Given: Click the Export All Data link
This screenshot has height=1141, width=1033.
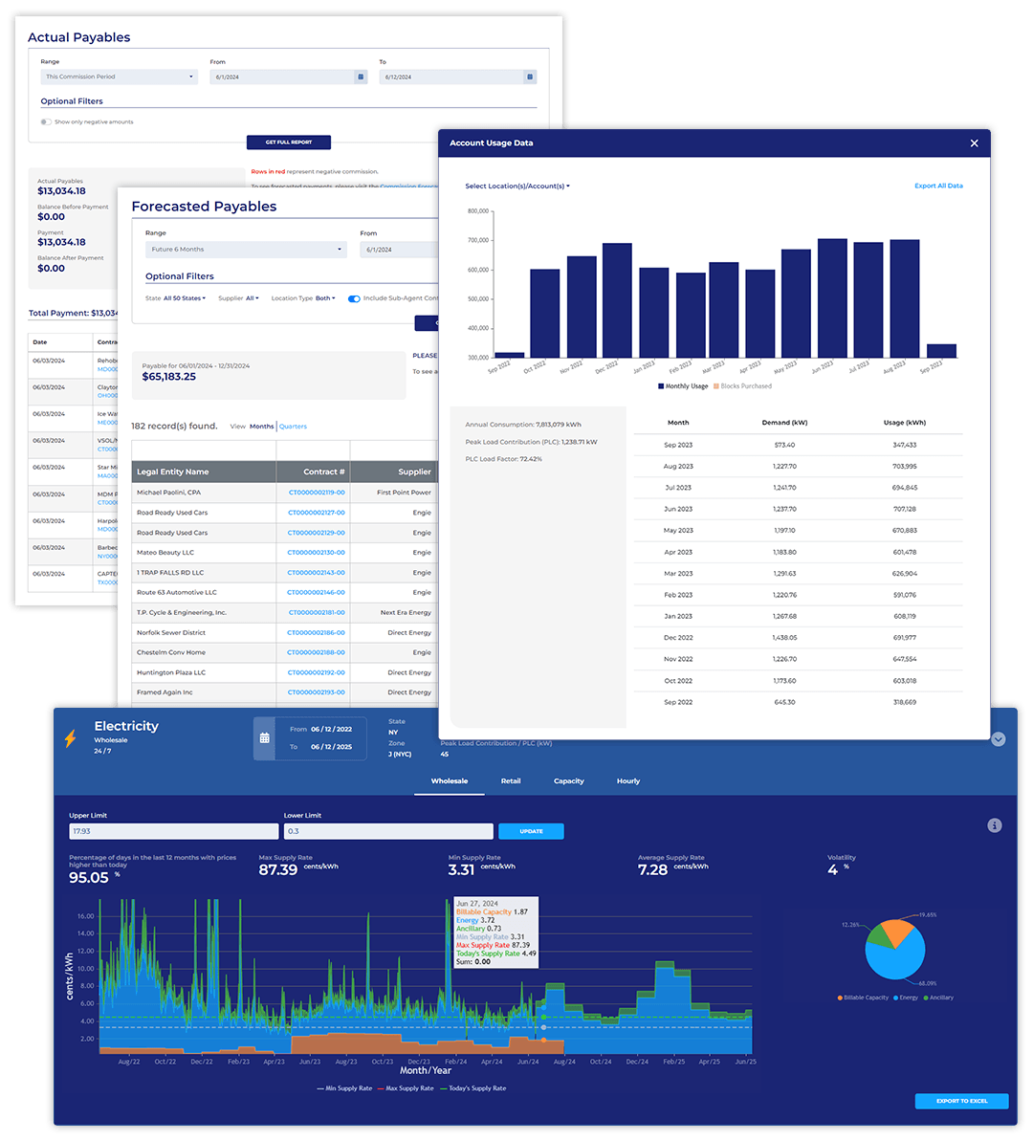Looking at the screenshot, I should coord(938,187).
